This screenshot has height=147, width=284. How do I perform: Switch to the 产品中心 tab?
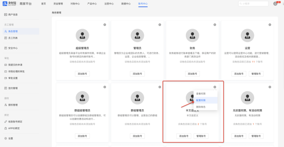(92, 4)
